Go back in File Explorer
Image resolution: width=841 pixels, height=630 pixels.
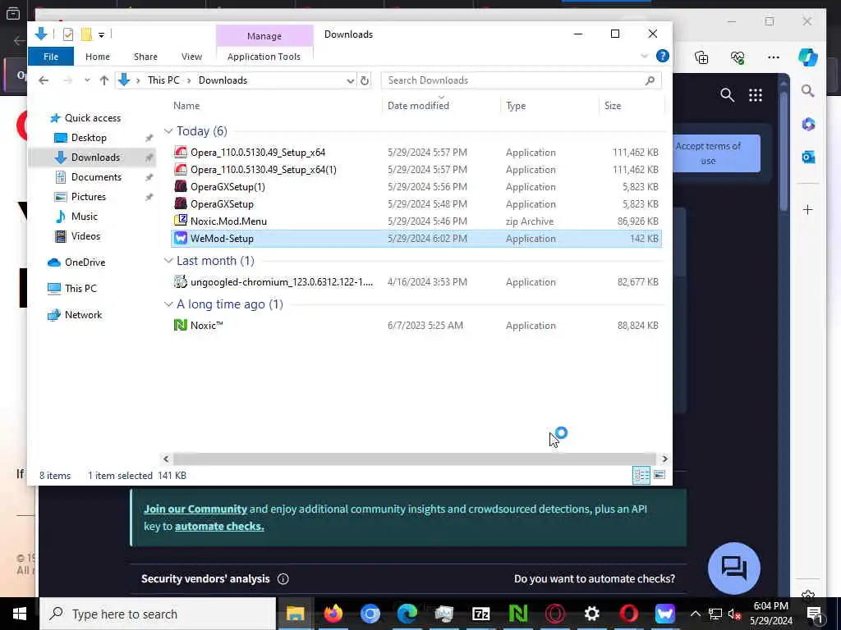(x=44, y=80)
